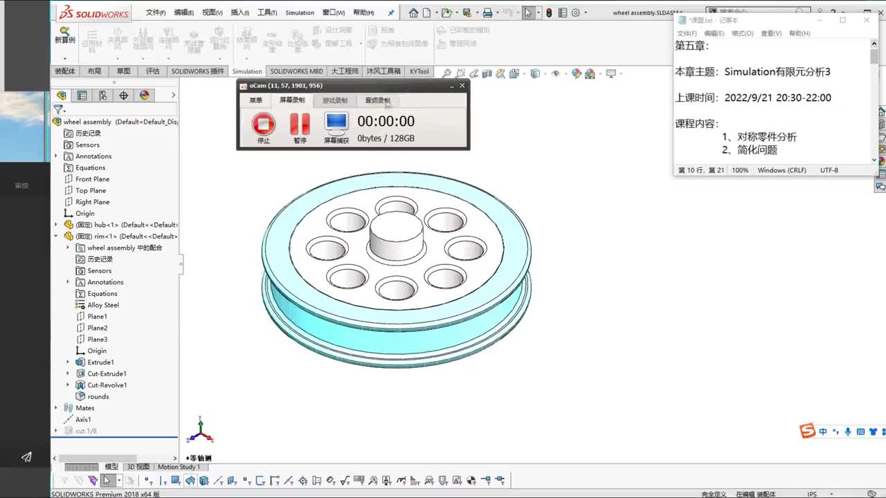
Task: Open the New Study dropdown arrow
Action: [x=65, y=58]
